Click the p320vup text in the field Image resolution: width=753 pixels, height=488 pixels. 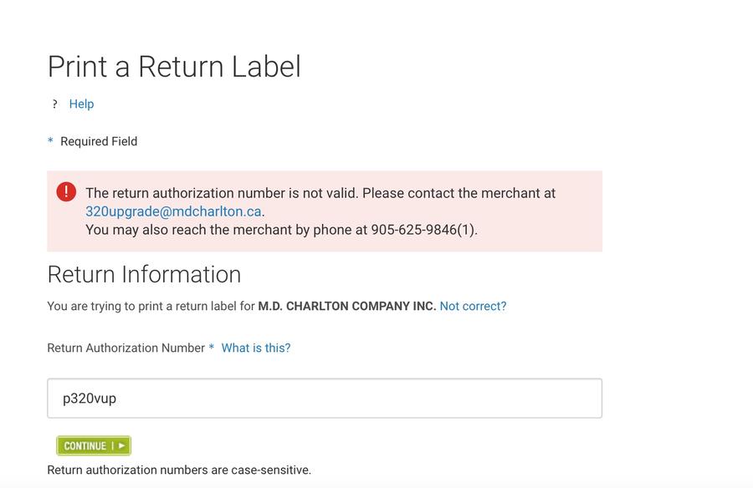click(90, 399)
